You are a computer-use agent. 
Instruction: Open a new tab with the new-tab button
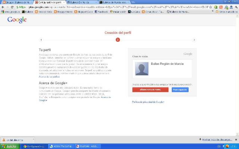tap(133, 3)
